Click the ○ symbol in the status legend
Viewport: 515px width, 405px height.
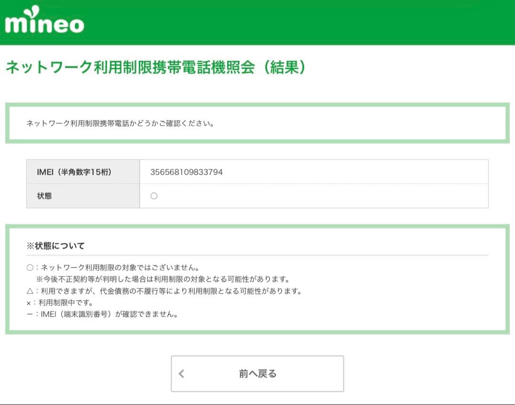tap(30, 268)
